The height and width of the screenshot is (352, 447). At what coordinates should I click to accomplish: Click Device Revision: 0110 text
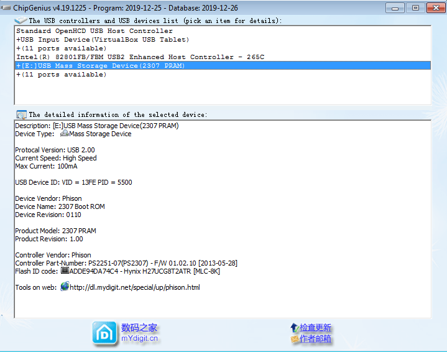(x=48, y=215)
